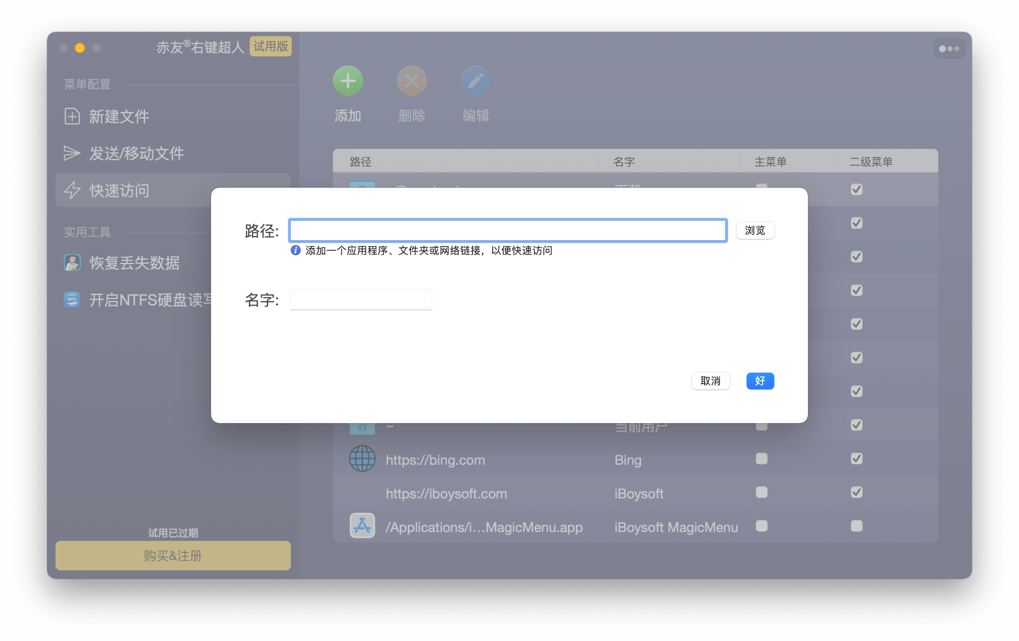Click the 试用版 trial badge
Image resolution: width=1019 pixels, height=641 pixels.
(270, 46)
